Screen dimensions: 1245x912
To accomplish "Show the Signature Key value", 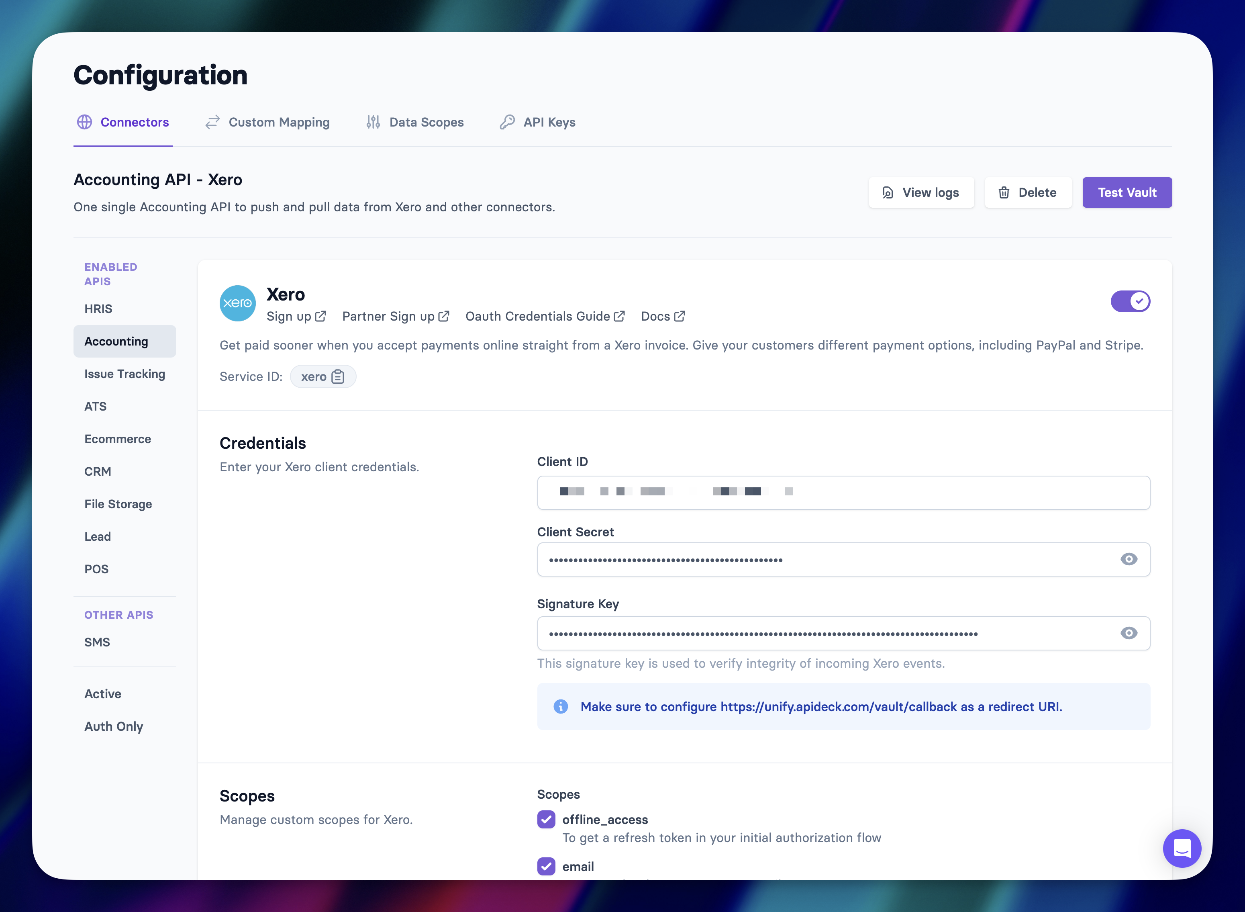I will [1129, 633].
